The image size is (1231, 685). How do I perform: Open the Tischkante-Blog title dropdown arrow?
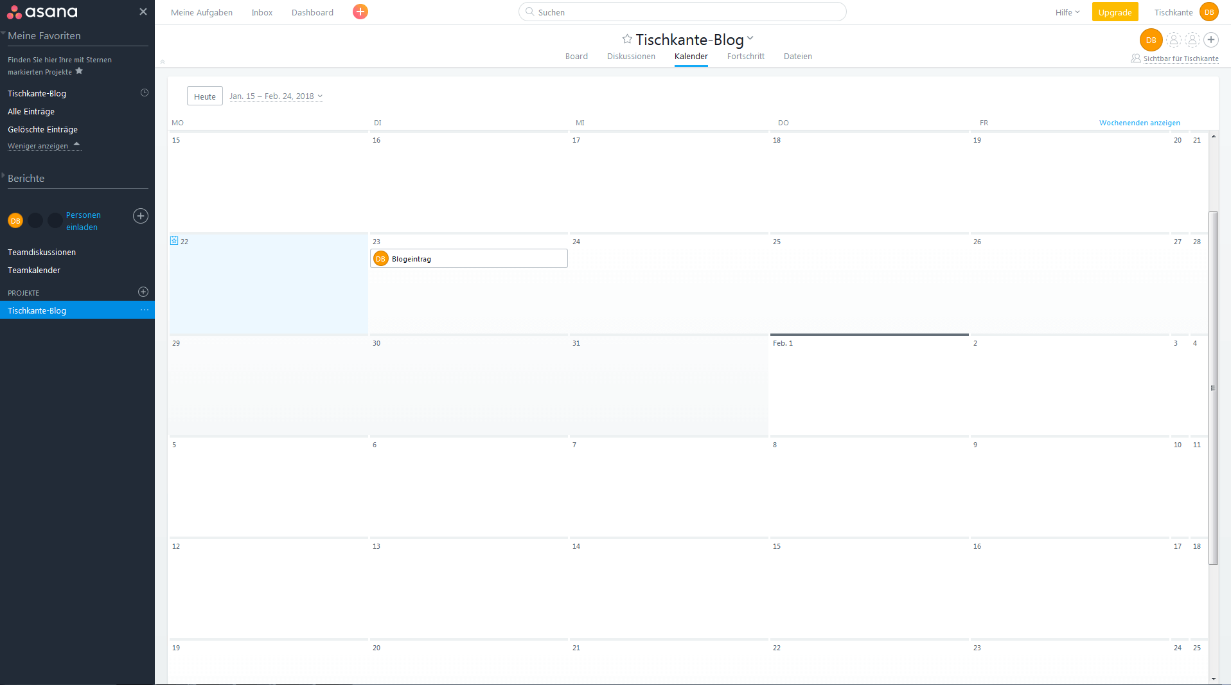click(750, 39)
